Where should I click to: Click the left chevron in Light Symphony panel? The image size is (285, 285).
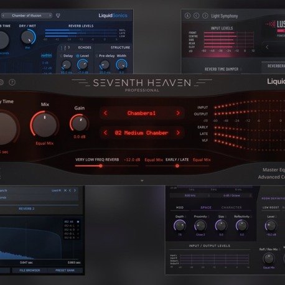coord(267,47)
